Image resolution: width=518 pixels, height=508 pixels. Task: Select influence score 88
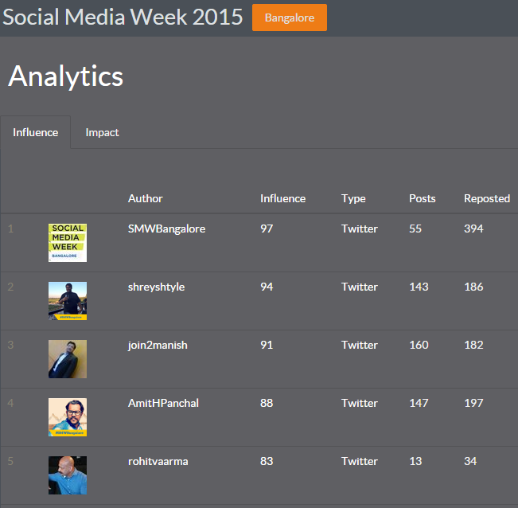pos(267,403)
